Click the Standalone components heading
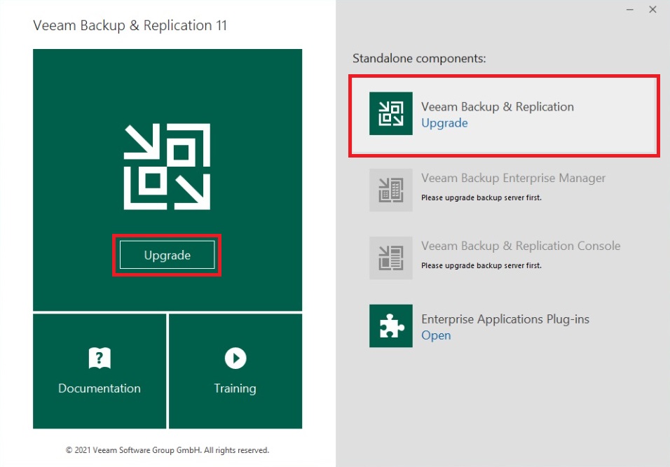Screen dimensions: 670x467 click(x=419, y=59)
